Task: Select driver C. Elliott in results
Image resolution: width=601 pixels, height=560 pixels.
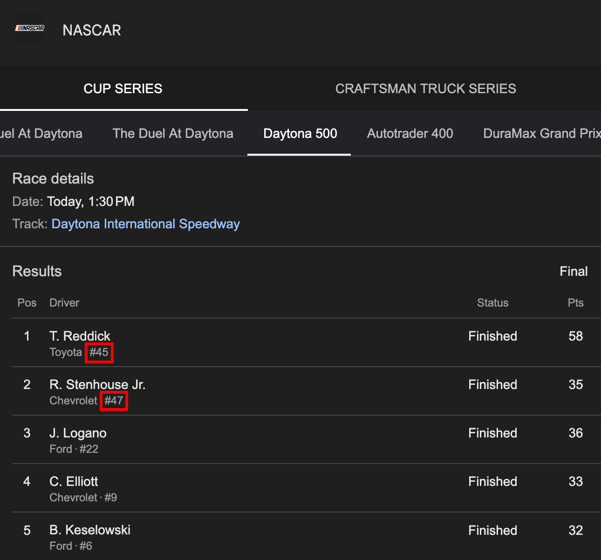Action: coord(74,481)
